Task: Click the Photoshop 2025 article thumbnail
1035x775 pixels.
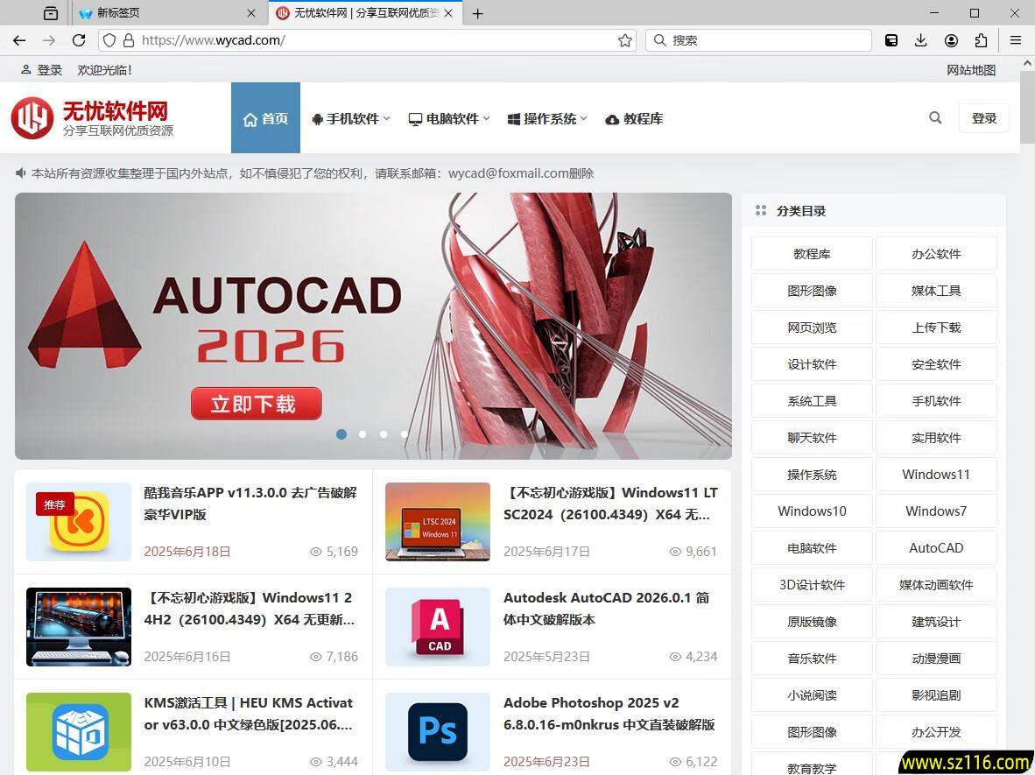Action: tap(438, 732)
